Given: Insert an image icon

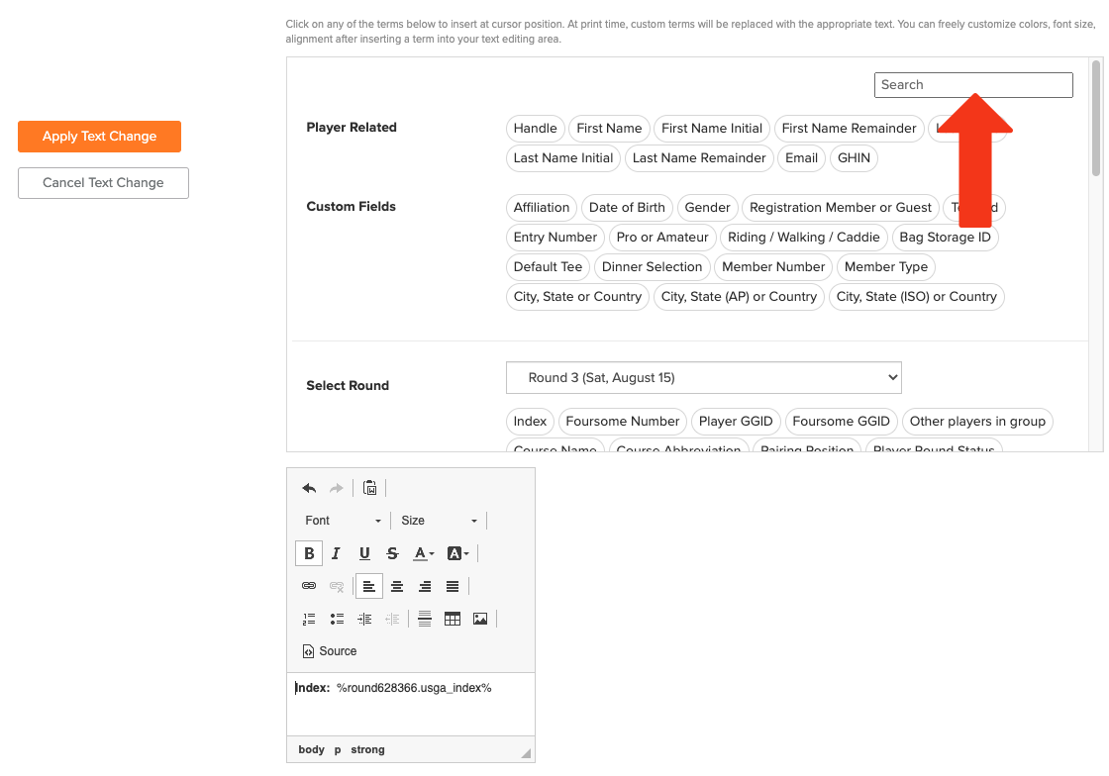Looking at the screenshot, I should coord(480,619).
